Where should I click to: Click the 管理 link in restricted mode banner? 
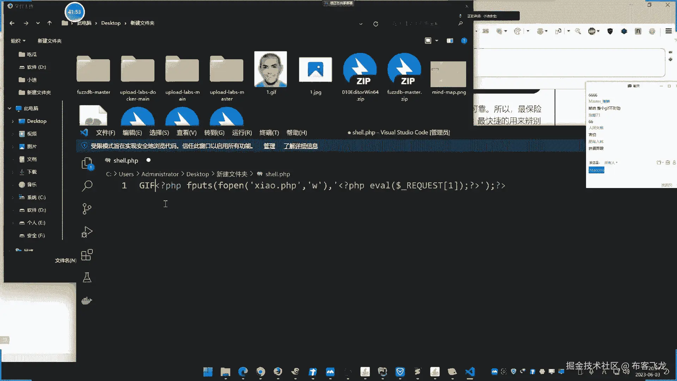(x=269, y=146)
